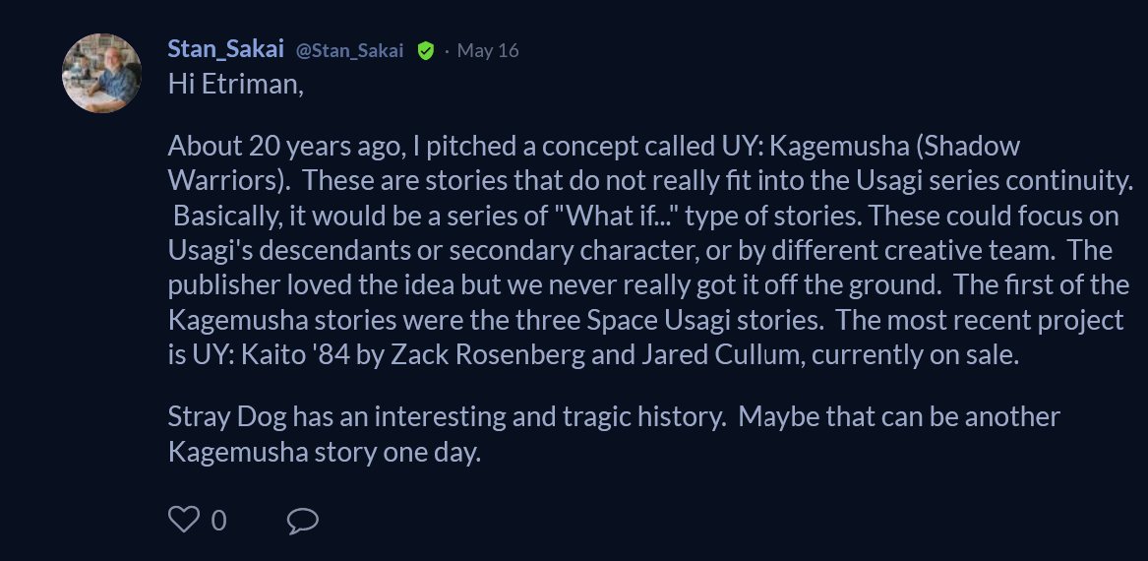Visit the @Stan_Sakai handle link
This screenshot has height=561, width=1148.
coord(349,50)
